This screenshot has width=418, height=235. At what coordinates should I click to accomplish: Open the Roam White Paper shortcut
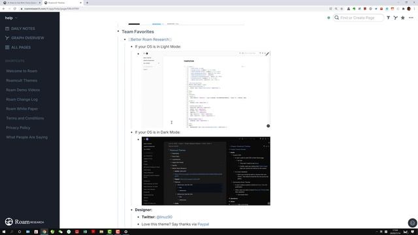[x=22, y=109]
